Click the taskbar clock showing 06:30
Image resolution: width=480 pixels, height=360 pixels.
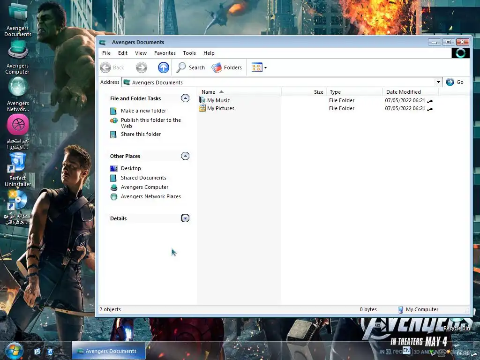pyautogui.click(x=466, y=353)
